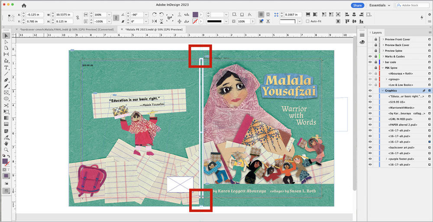
Task: Click the purple Fill swatch in toolbox
Action: (5, 161)
